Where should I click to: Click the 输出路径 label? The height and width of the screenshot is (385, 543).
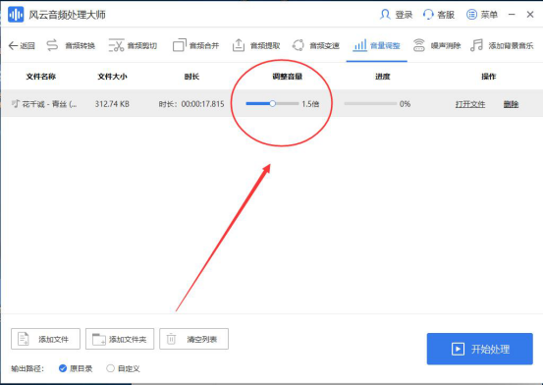[27, 368]
